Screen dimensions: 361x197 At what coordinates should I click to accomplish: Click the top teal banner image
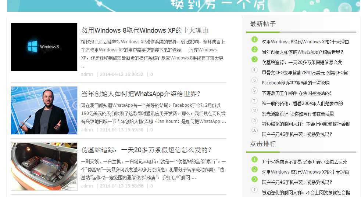coord(183,6)
